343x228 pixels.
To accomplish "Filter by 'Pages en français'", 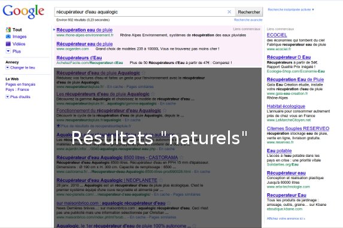I will pos(20,84).
